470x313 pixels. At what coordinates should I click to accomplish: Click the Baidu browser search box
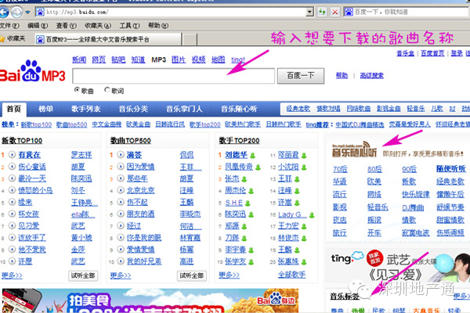[407, 12]
